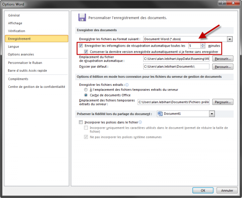Open the file format dropdown Document Word (*.docx)
The height and width of the screenshot is (198, 242).
[x=230, y=39]
